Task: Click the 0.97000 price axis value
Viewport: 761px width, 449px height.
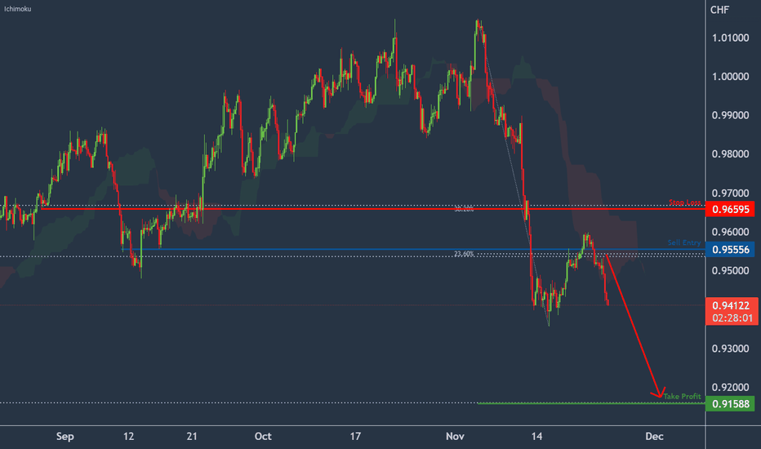Action: (731, 193)
